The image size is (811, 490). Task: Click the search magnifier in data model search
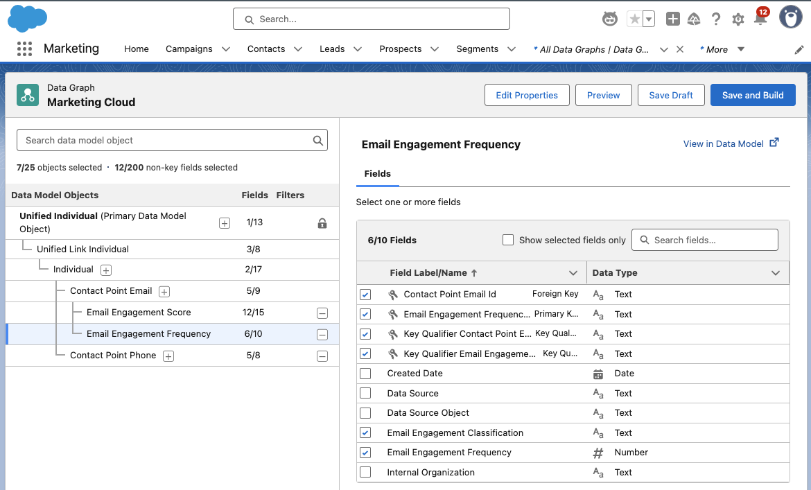pos(318,140)
